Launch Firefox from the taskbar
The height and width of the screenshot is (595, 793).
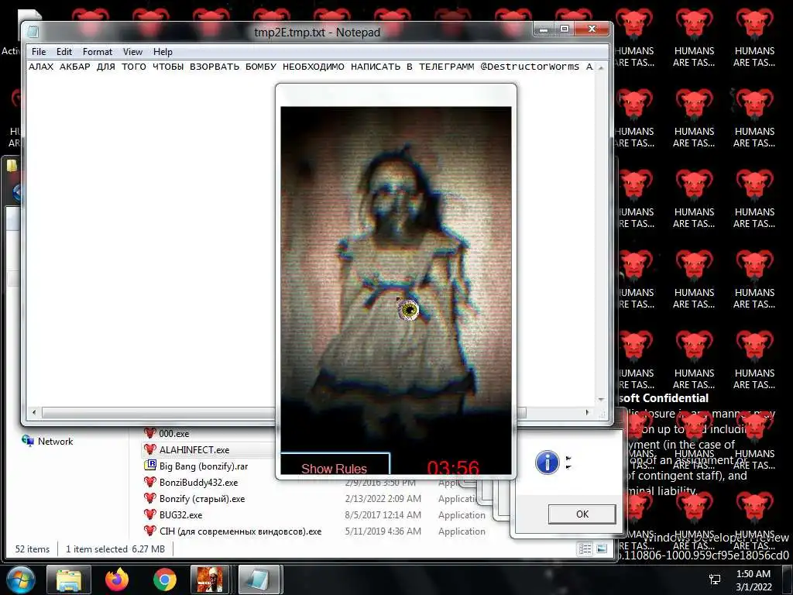(x=117, y=580)
